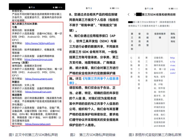Image resolution: width=191 pixels, height=139 pixels.
Task: Tap the 第三方名称 table header
Action: pyautogui.click(x=132, y=41)
